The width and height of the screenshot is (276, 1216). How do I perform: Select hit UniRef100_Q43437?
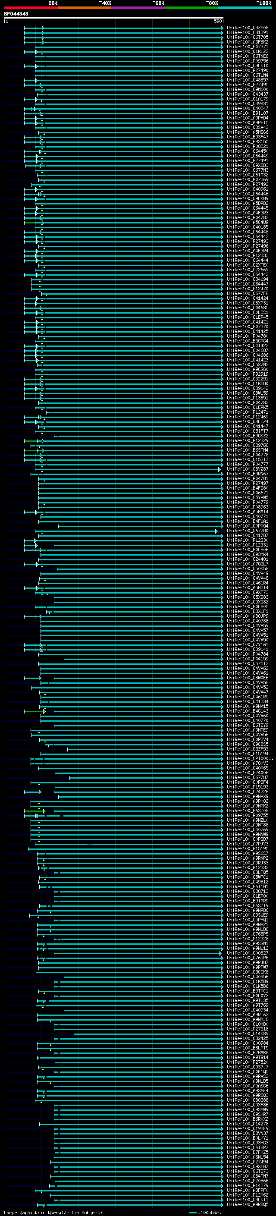(x=248, y=94)
